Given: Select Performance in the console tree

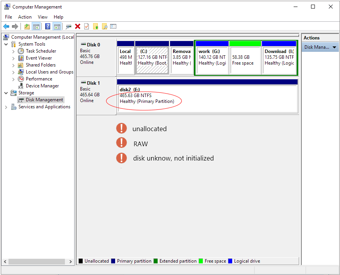Looking at the screenshot, I should click(39, 79).
